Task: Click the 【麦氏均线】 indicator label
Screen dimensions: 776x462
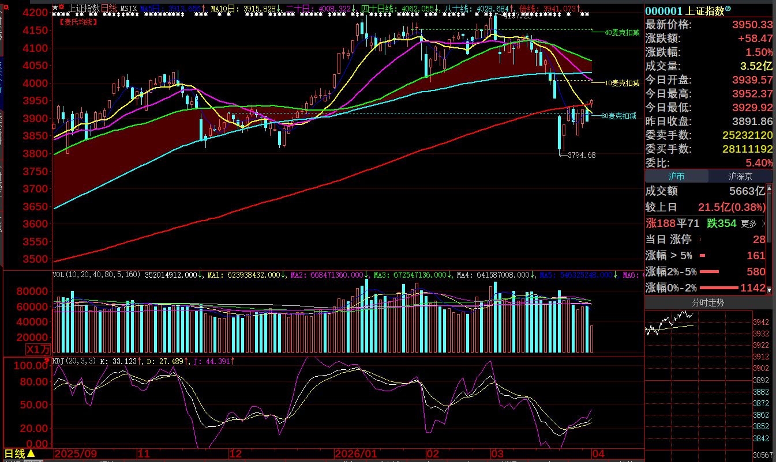Action: [79, 21]
